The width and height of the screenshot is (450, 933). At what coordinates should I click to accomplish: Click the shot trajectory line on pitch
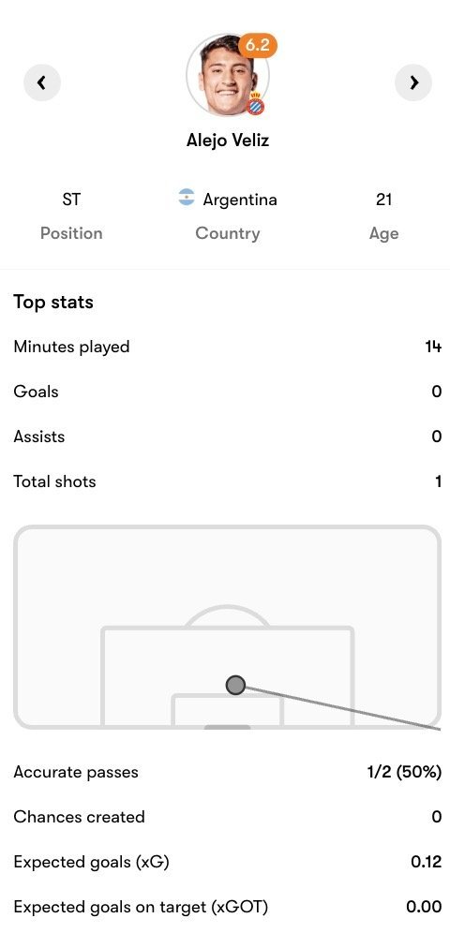(343, 707)
